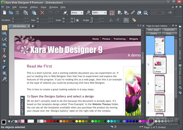This screenshot has height=130, width=183.
Task: Open the Edit menu
Action: pyautogui.click(x=14, y=7)
